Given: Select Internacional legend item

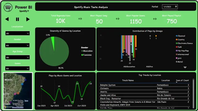Looking at the screenshot, I should (x=182, y=54).
